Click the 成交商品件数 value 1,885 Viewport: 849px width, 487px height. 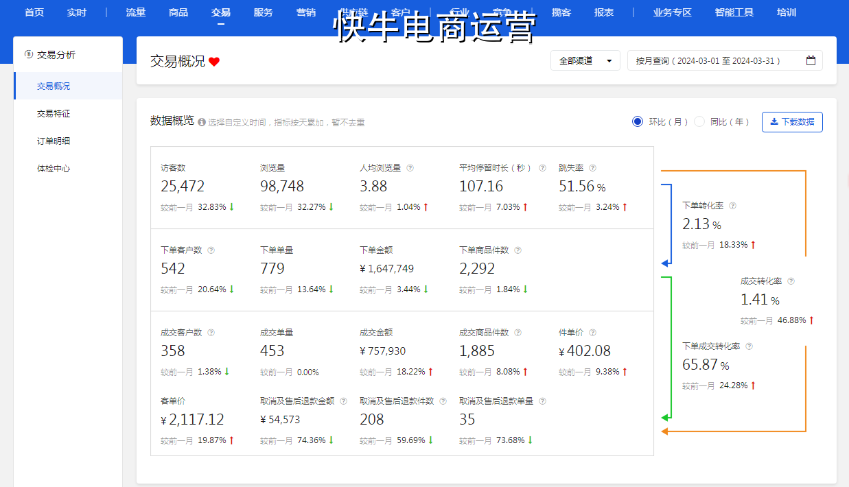(477, 351)
